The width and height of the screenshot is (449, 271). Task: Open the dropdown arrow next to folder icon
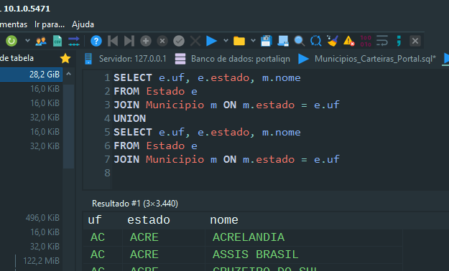[x=253, y=41]
